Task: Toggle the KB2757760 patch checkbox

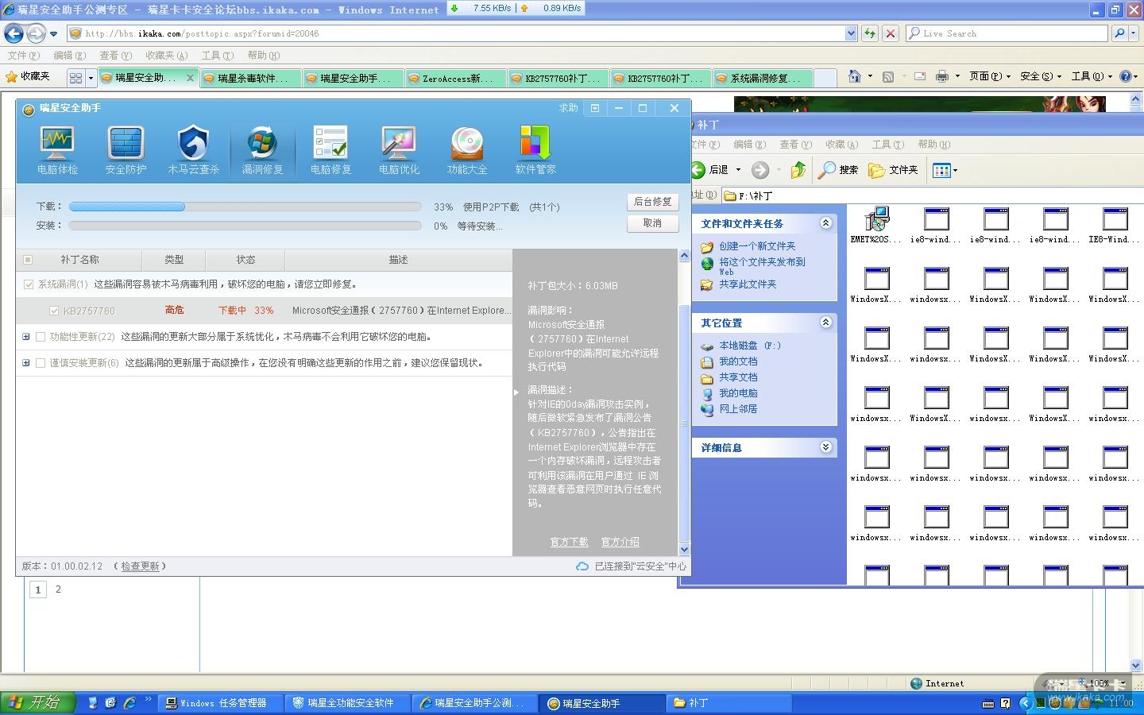Action: pyautogui.click(x=54, y=311)
